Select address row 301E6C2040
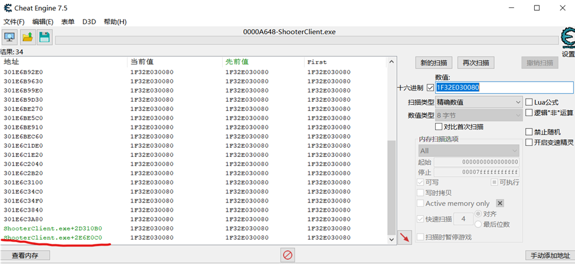The height and width of the screenshot is (264, 575). pos(194,164)
